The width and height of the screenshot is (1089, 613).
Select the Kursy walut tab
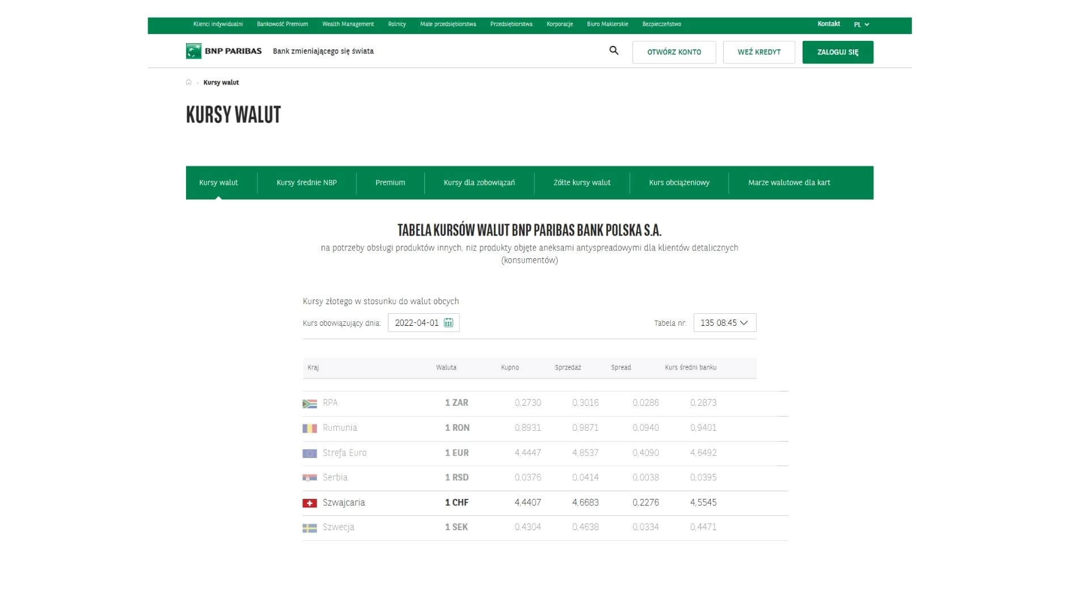[218, 182]
